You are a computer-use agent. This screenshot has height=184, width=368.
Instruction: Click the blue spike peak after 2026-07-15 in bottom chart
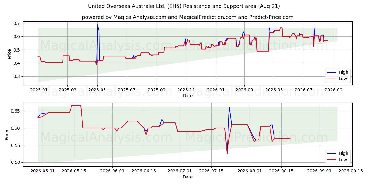(x=229, y=107)
